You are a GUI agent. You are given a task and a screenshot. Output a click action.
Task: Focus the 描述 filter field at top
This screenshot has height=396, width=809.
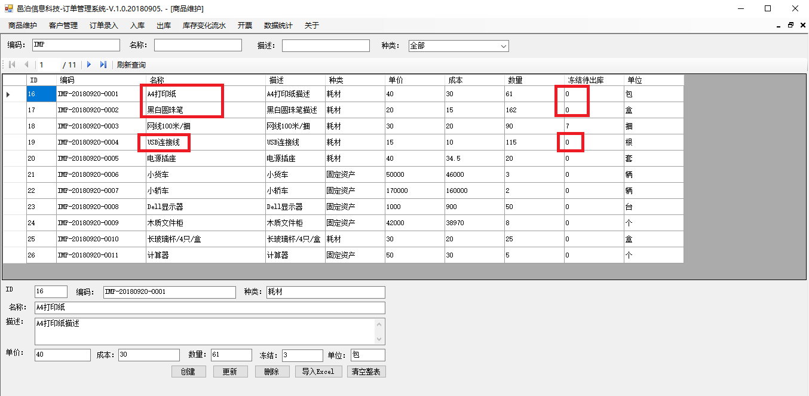[x=326, y=45]
